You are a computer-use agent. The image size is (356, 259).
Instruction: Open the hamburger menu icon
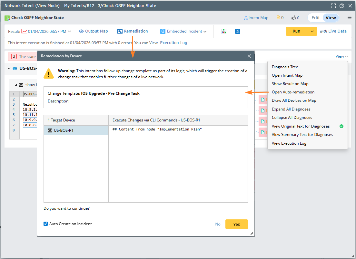click(350, 18)
